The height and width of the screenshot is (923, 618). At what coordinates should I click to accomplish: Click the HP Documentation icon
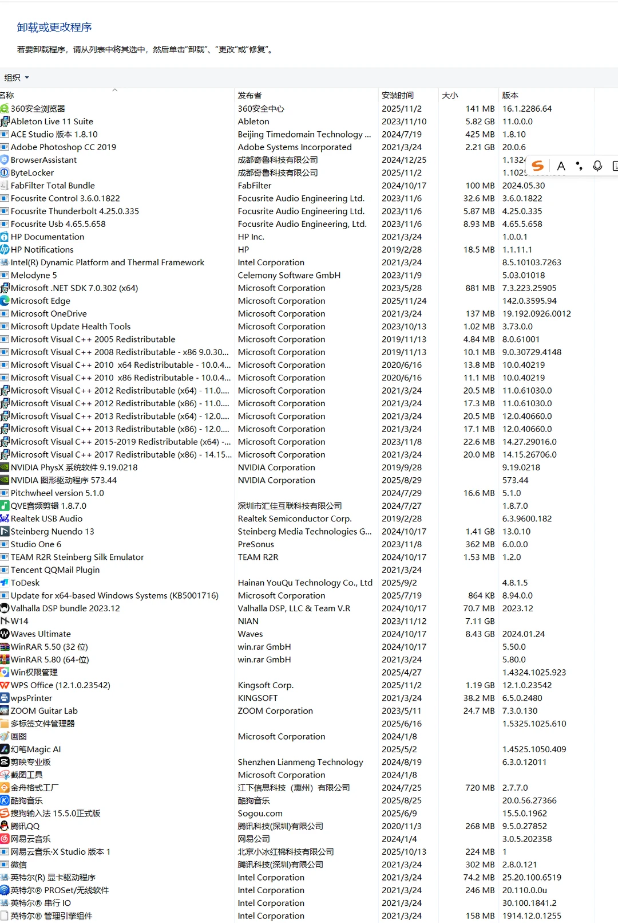5,237
